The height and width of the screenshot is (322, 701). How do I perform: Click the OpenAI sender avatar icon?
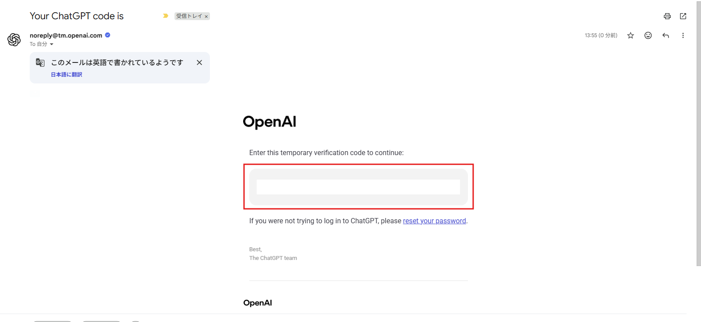(14, 40)
